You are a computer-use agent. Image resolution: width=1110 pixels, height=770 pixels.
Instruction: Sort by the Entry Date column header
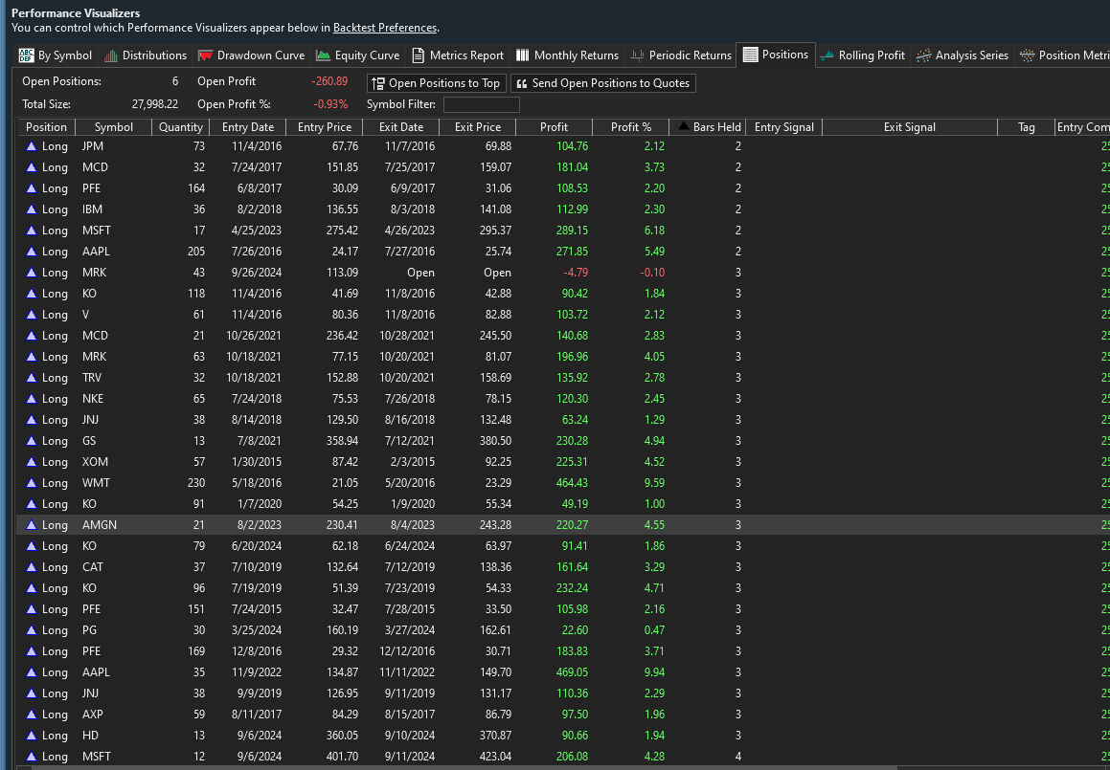tap(248, 127)
